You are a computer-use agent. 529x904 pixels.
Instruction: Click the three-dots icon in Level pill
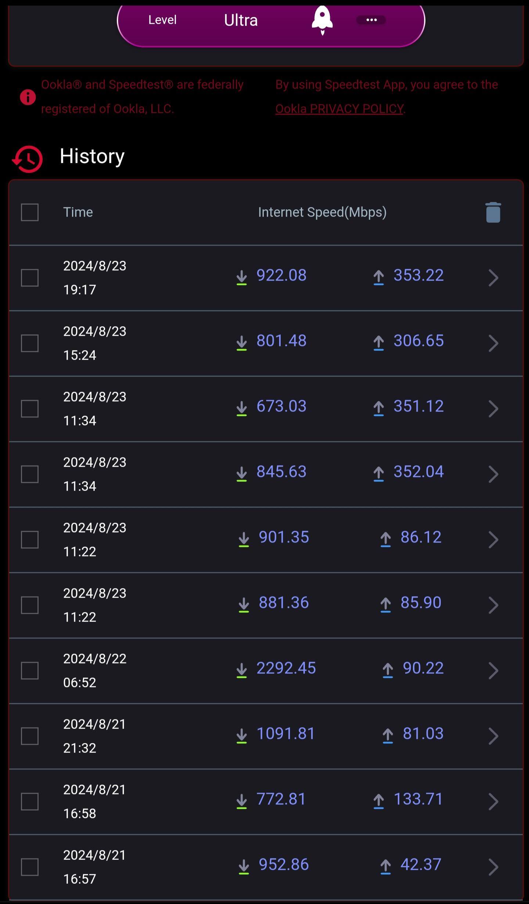coord(371,20)
